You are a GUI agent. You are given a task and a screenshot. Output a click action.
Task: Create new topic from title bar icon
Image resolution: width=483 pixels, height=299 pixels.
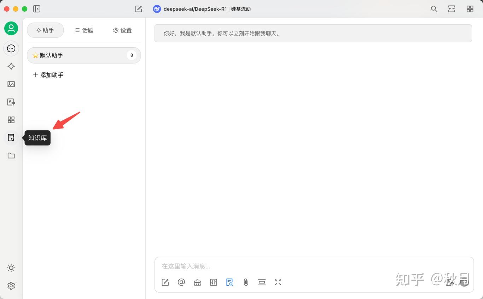pyautogui.click(x=139, y=9)
